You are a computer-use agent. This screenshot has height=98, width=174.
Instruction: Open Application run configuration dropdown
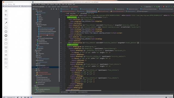(x=148, y=7)
